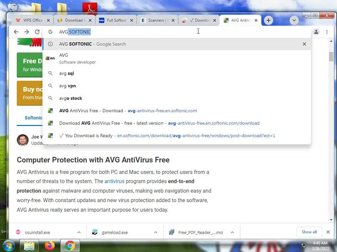This screenshot has width=337, height=252.
Task: Click Show all downloads button
Action: click(309, 232)
